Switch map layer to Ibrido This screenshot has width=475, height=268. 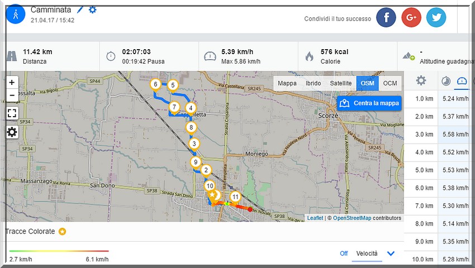pyautogui.click(x=313, y=83)
